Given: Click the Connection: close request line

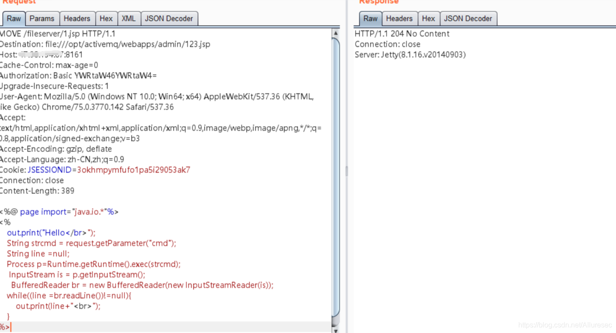Looking at the screenshot, I should tap(32, 180).
